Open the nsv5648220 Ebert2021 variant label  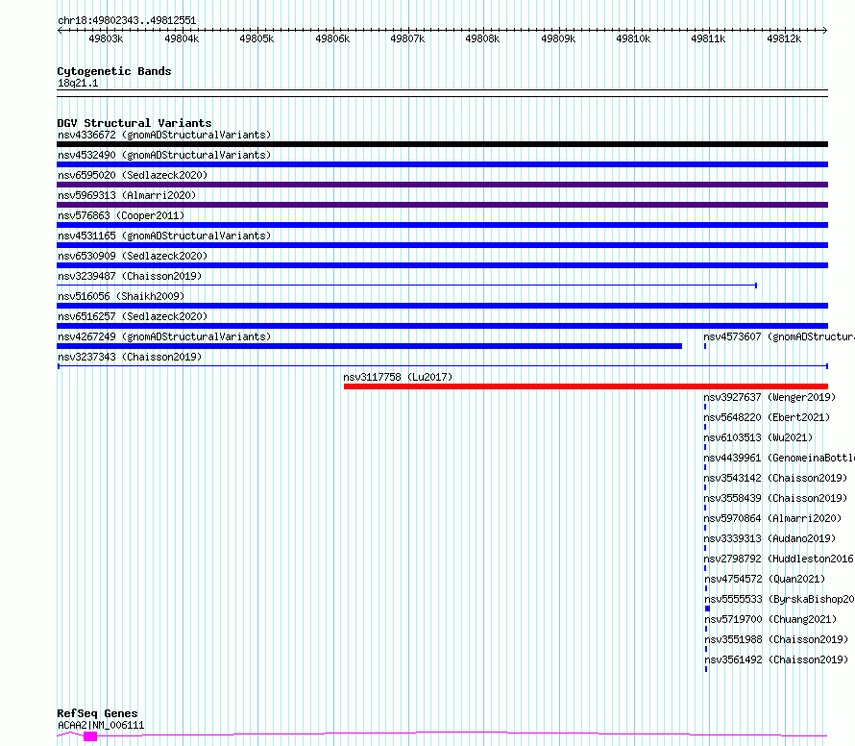767,417
